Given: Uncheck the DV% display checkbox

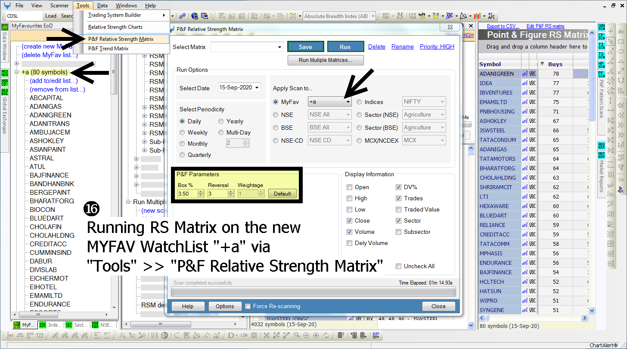Looking at the screenshot, I should click(x=399, y=187).
